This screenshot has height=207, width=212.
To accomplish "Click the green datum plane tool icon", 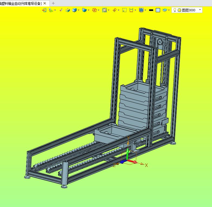I will 51,10.
